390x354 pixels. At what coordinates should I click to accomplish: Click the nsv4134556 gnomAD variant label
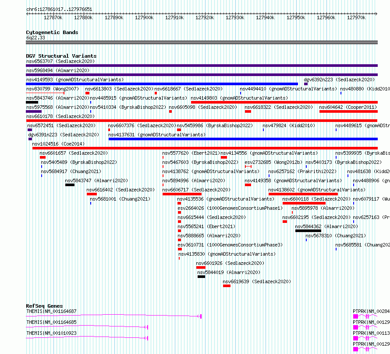(269, 153)
